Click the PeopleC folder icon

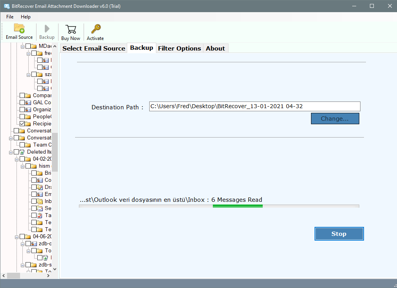tap(28, 117)
